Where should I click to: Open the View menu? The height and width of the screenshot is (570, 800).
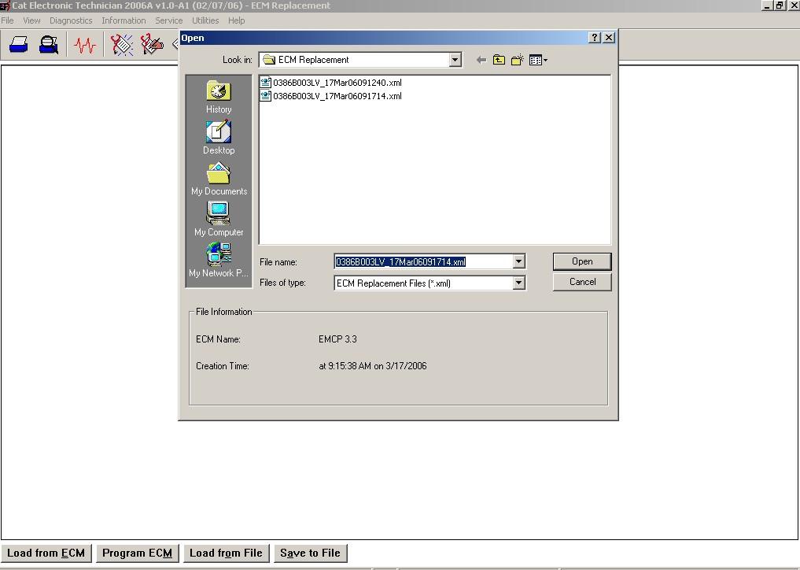[31, 20]
